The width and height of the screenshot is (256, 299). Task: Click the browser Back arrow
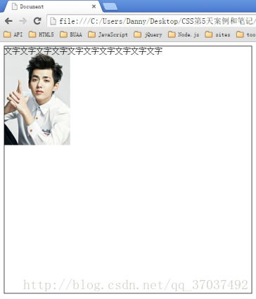tap(8, 21)
